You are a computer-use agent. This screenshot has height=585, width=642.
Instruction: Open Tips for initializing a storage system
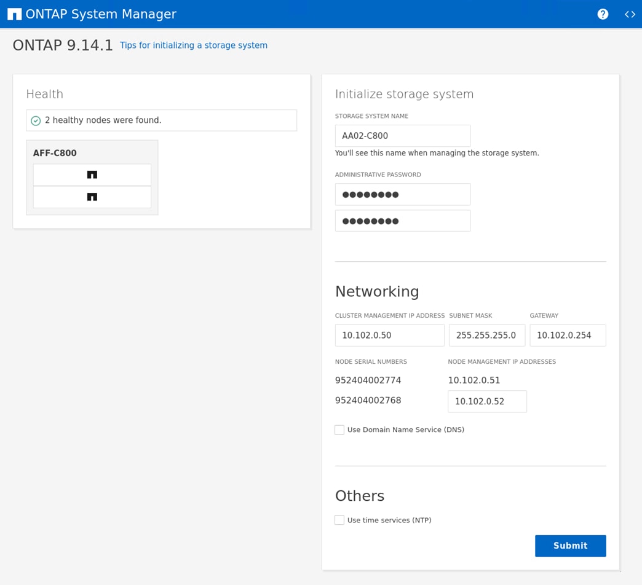pos(193,45)
